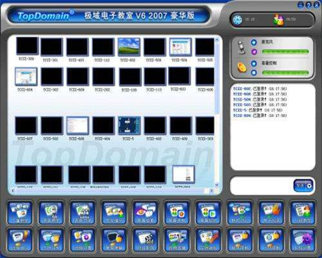Viewport: 322px width, 258px height.
Task: Open group teaching button with orange-haired person
Action: coord(303,213)
